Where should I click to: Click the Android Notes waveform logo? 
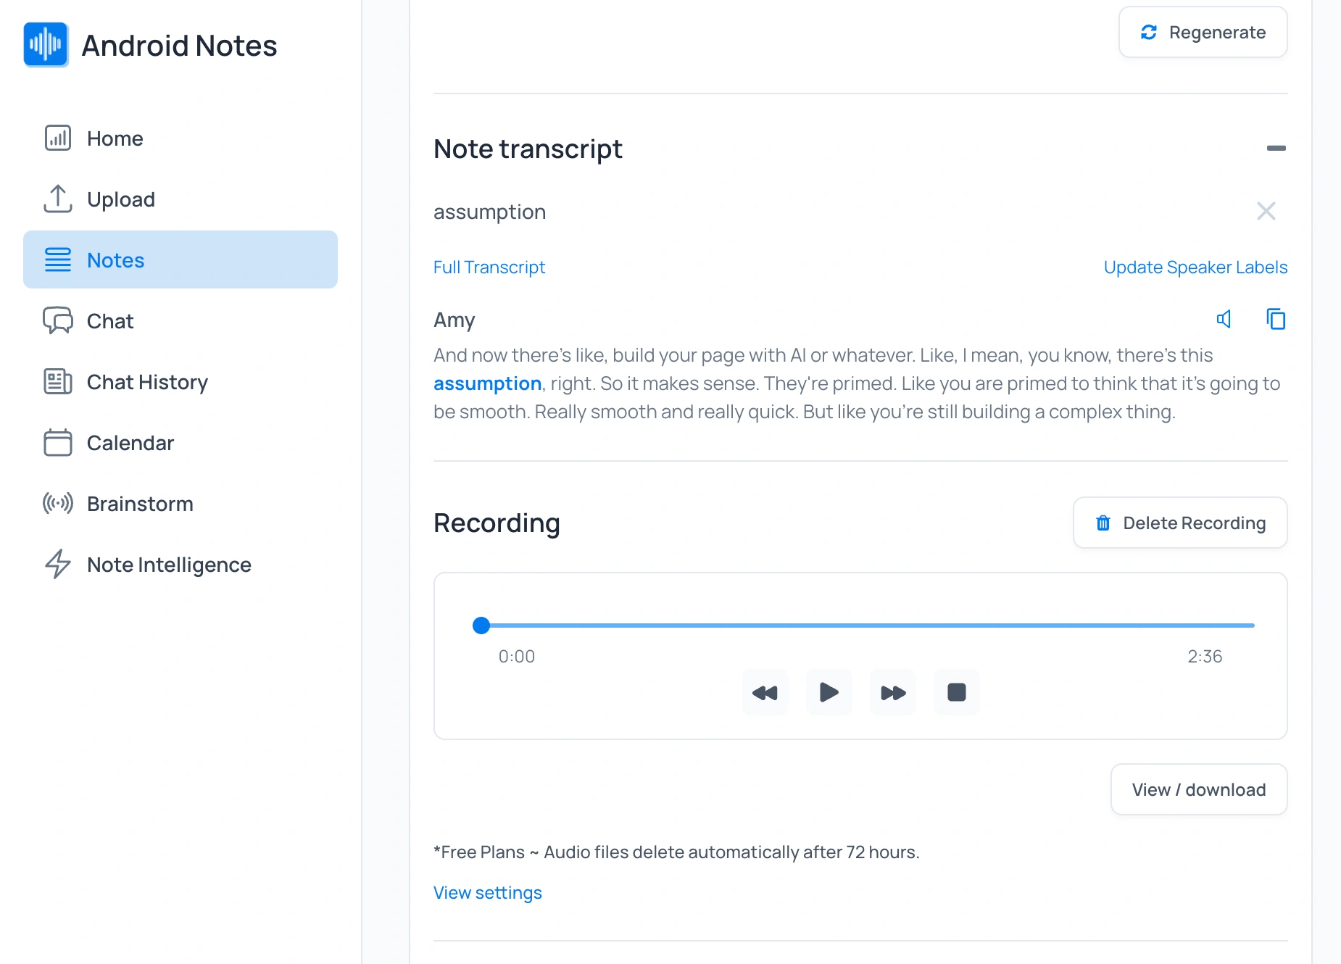click(x=46, y=45)
